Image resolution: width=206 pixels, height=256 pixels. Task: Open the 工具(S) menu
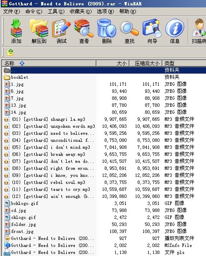(x=56, y=12)
